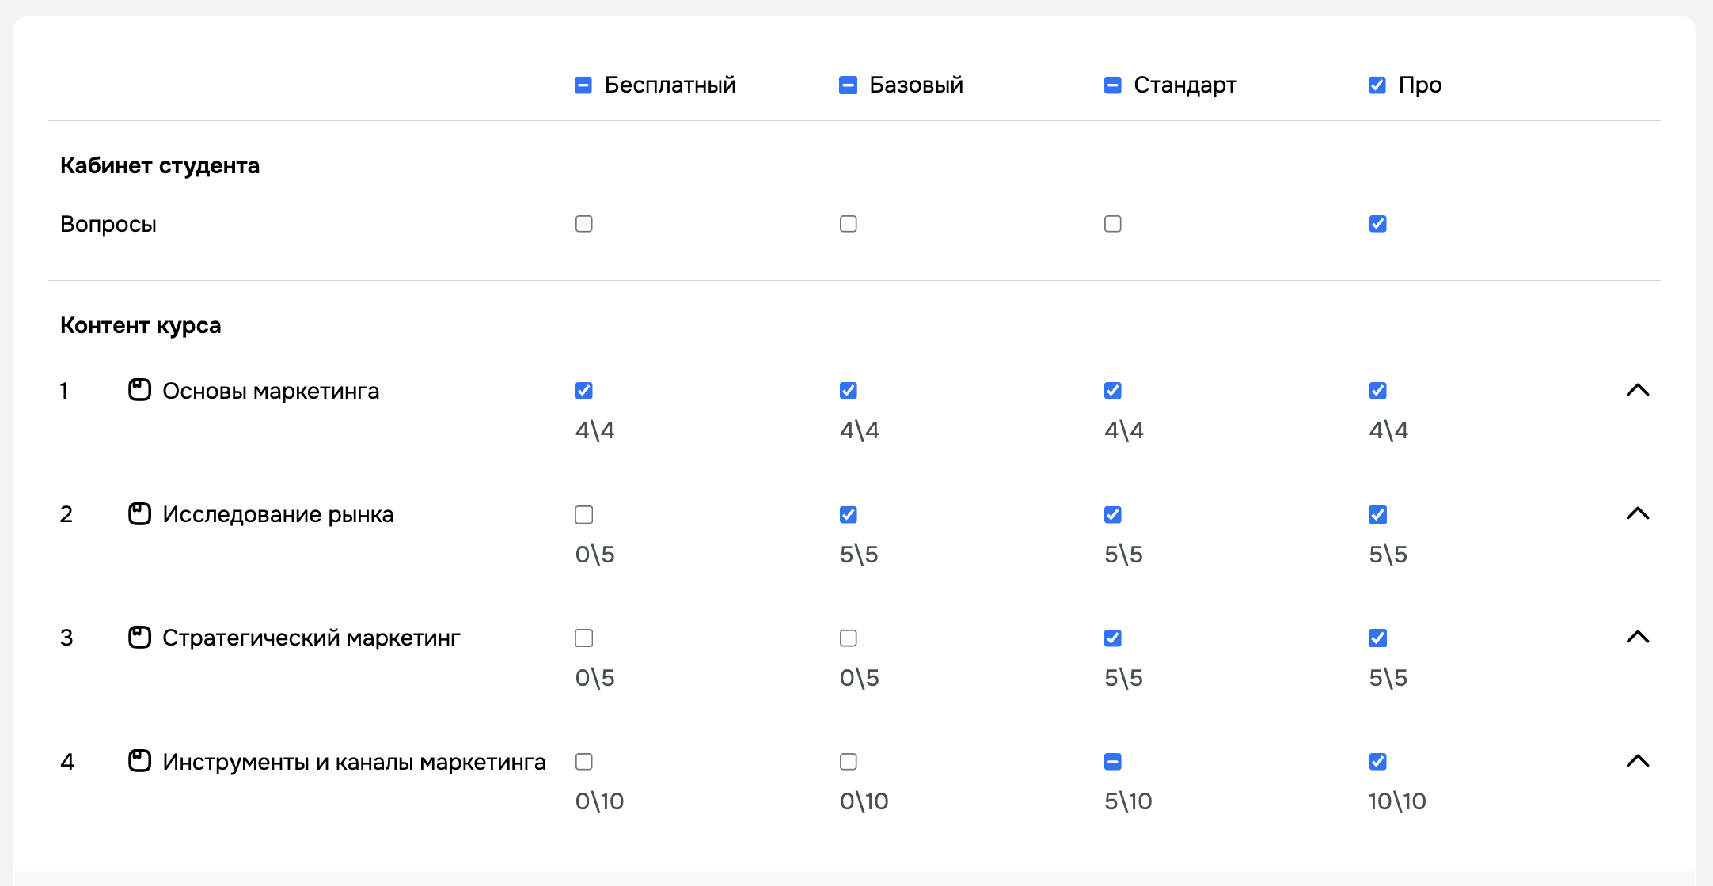1713x886 pixels.
Task: Disable Вопросы for the Про plan
Action: pos(1377,224)
